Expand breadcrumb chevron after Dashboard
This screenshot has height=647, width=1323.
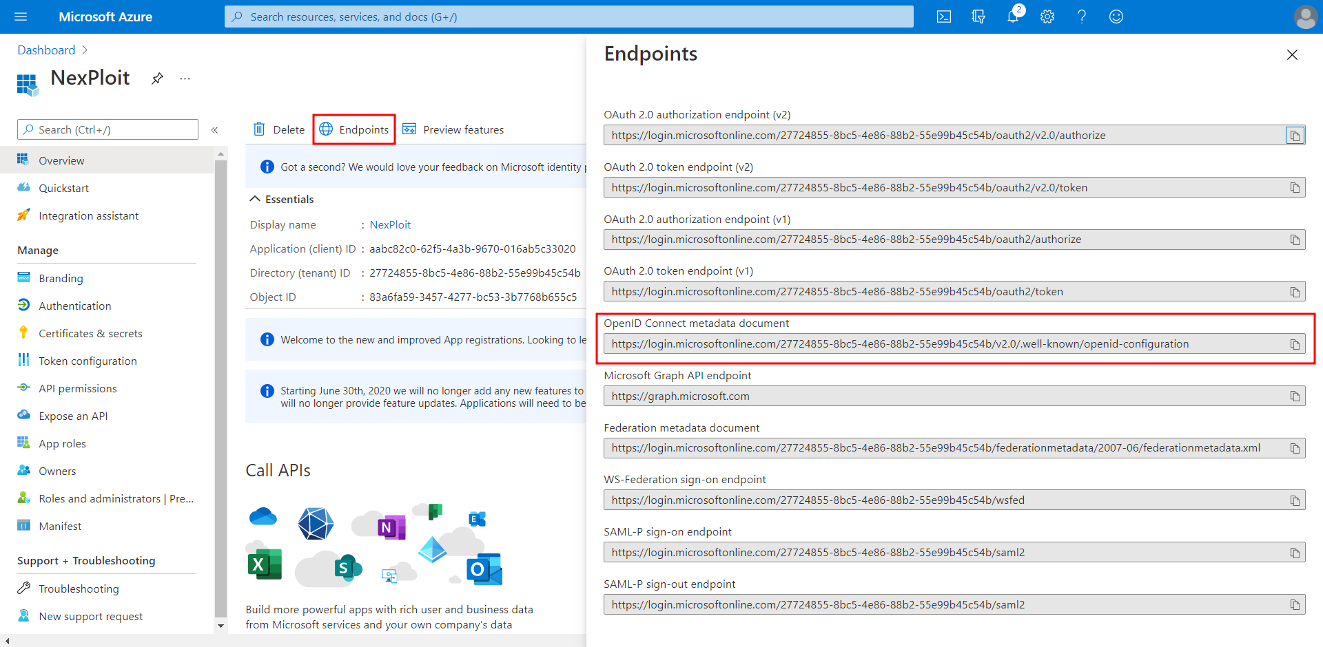click(85, 50)
